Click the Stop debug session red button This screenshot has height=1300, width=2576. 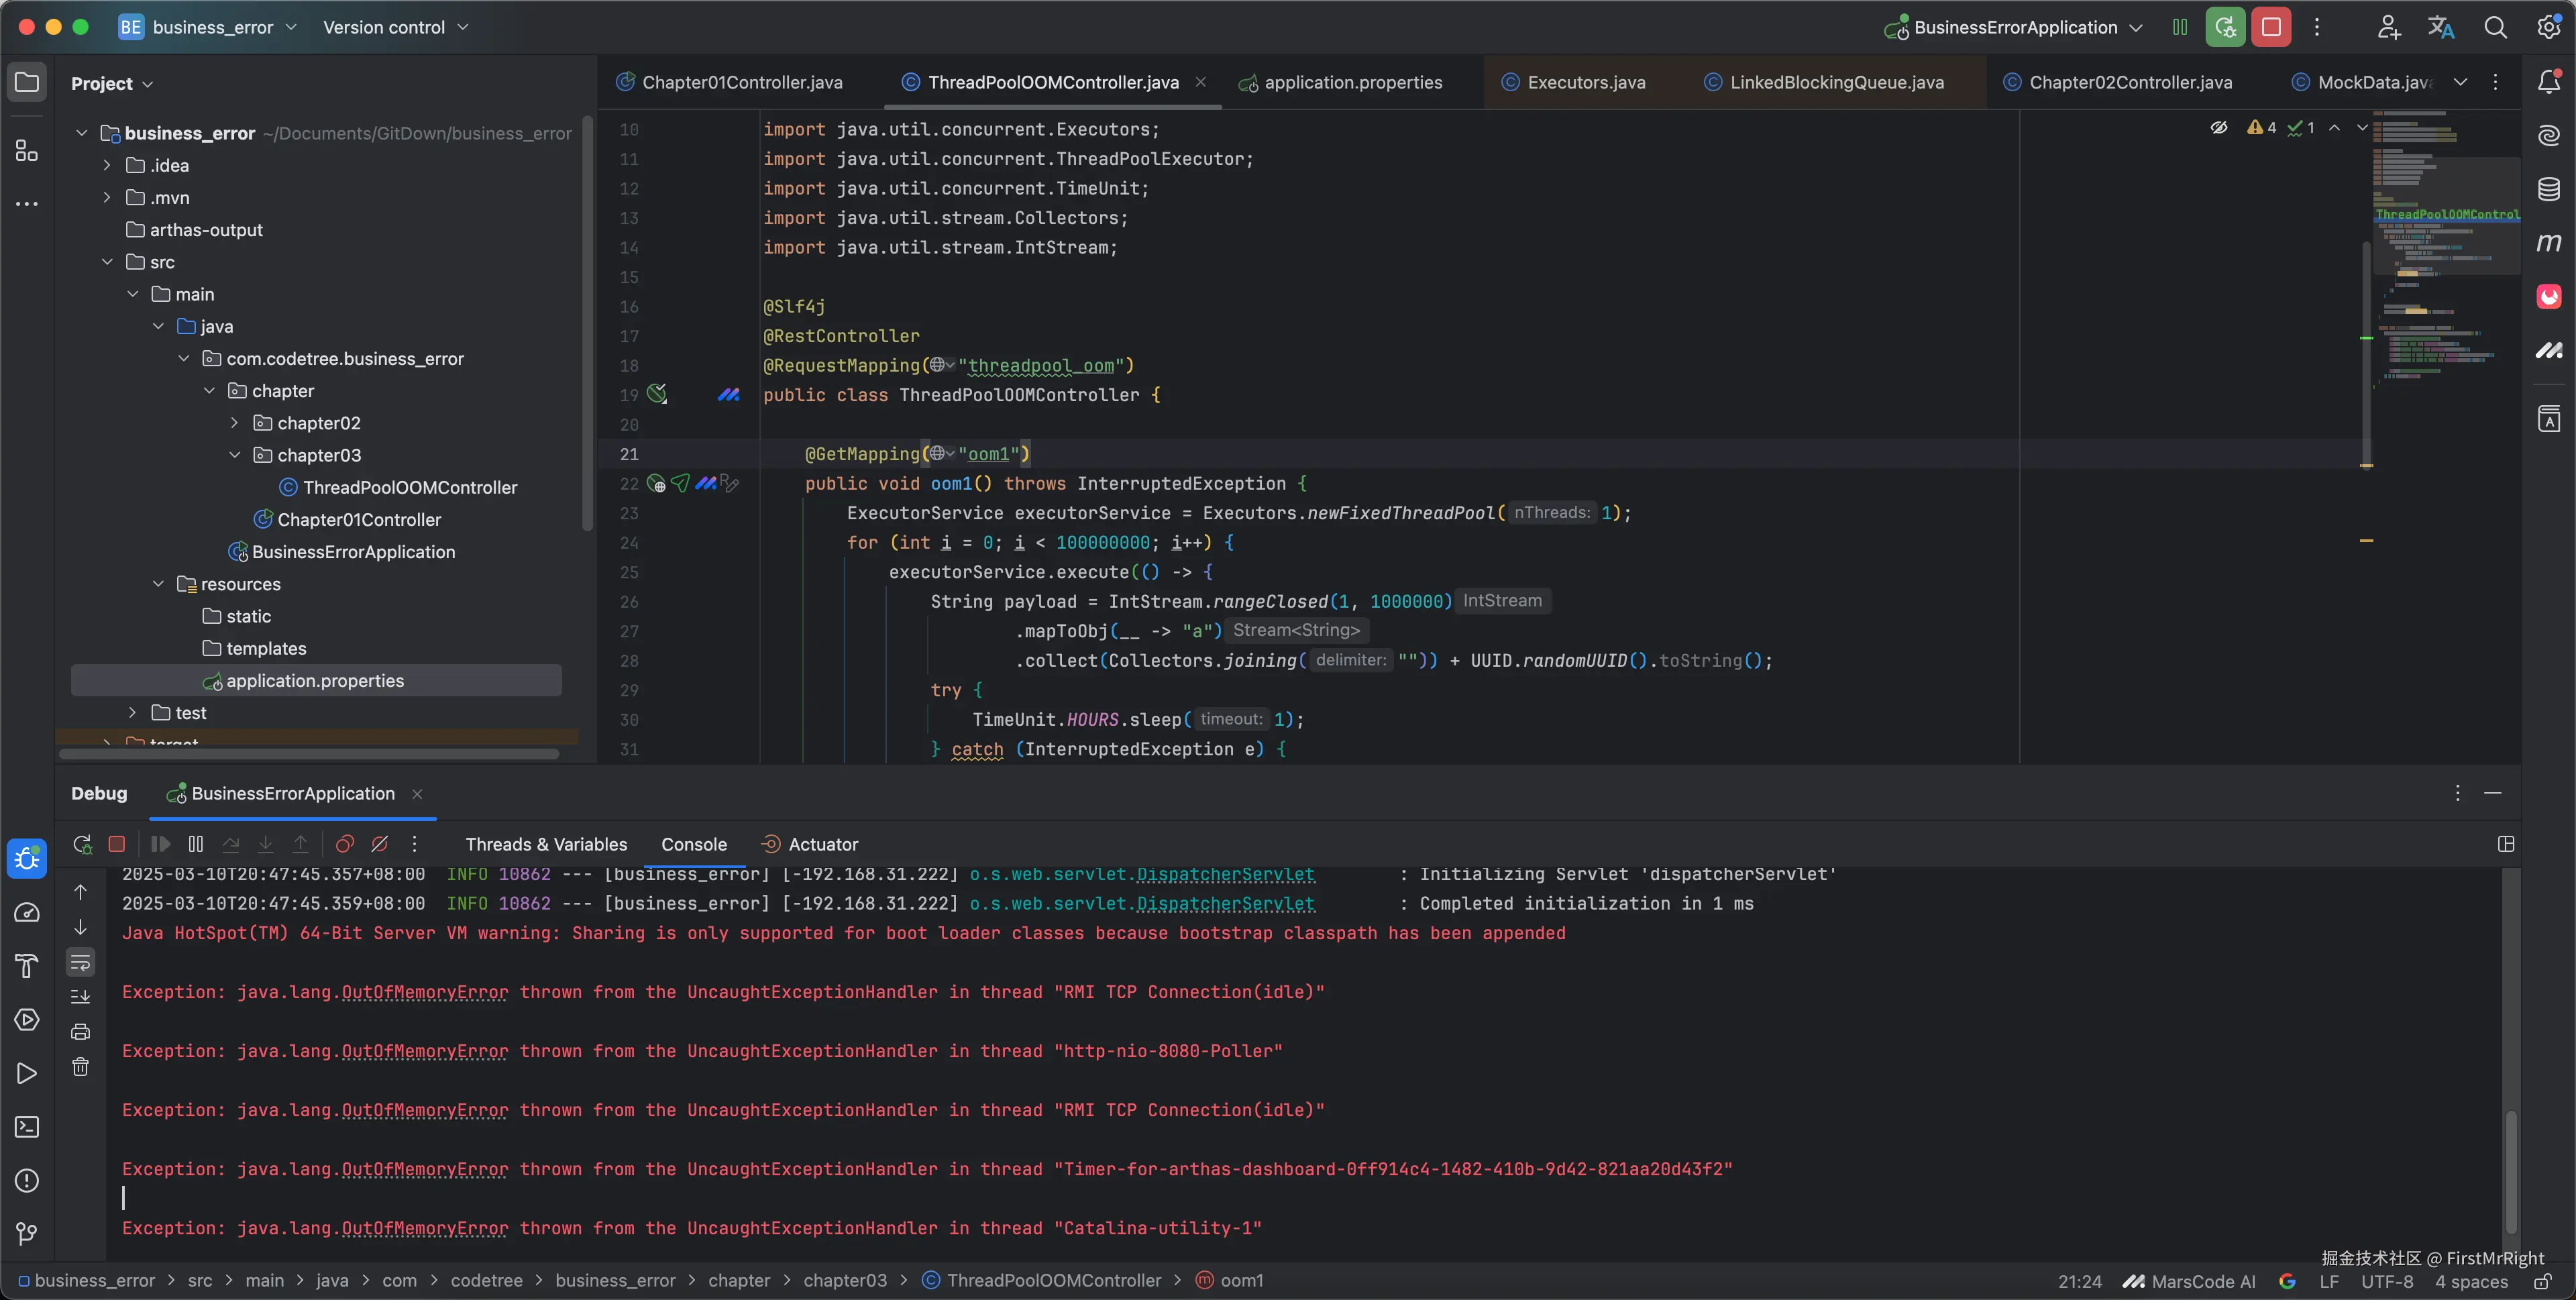point(2270,27)
